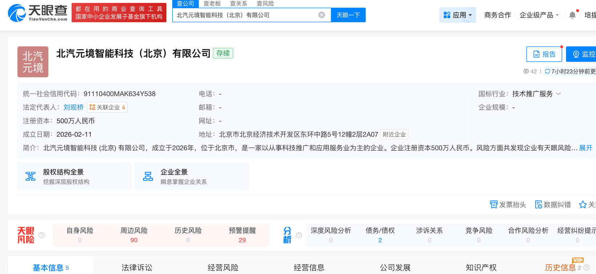Click the 数据纠错 data correction icon

[538, 205]
